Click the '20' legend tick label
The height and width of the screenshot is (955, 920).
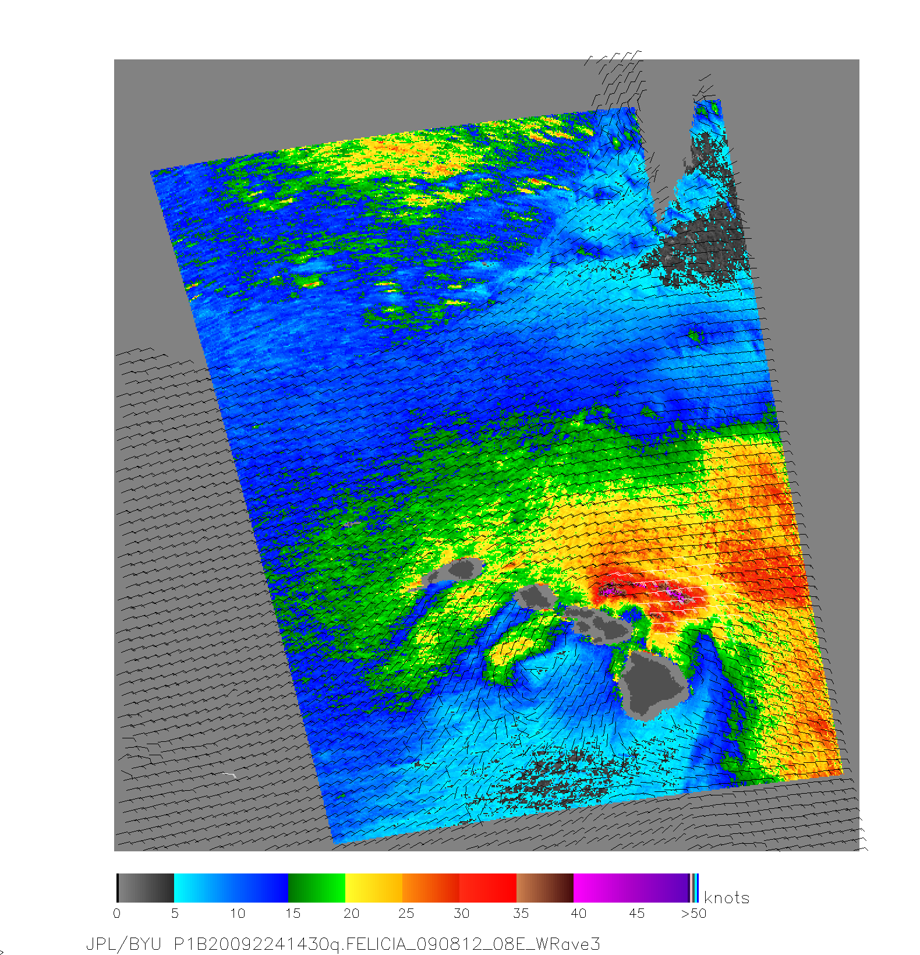(351, 913)
